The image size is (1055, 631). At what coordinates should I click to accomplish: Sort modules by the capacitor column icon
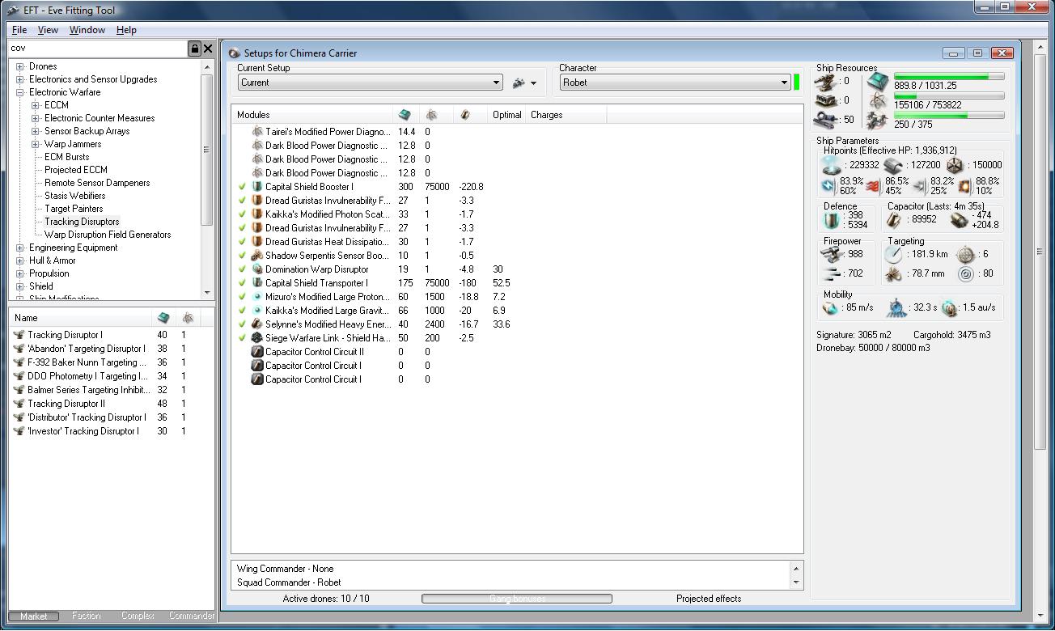[464, 115]
